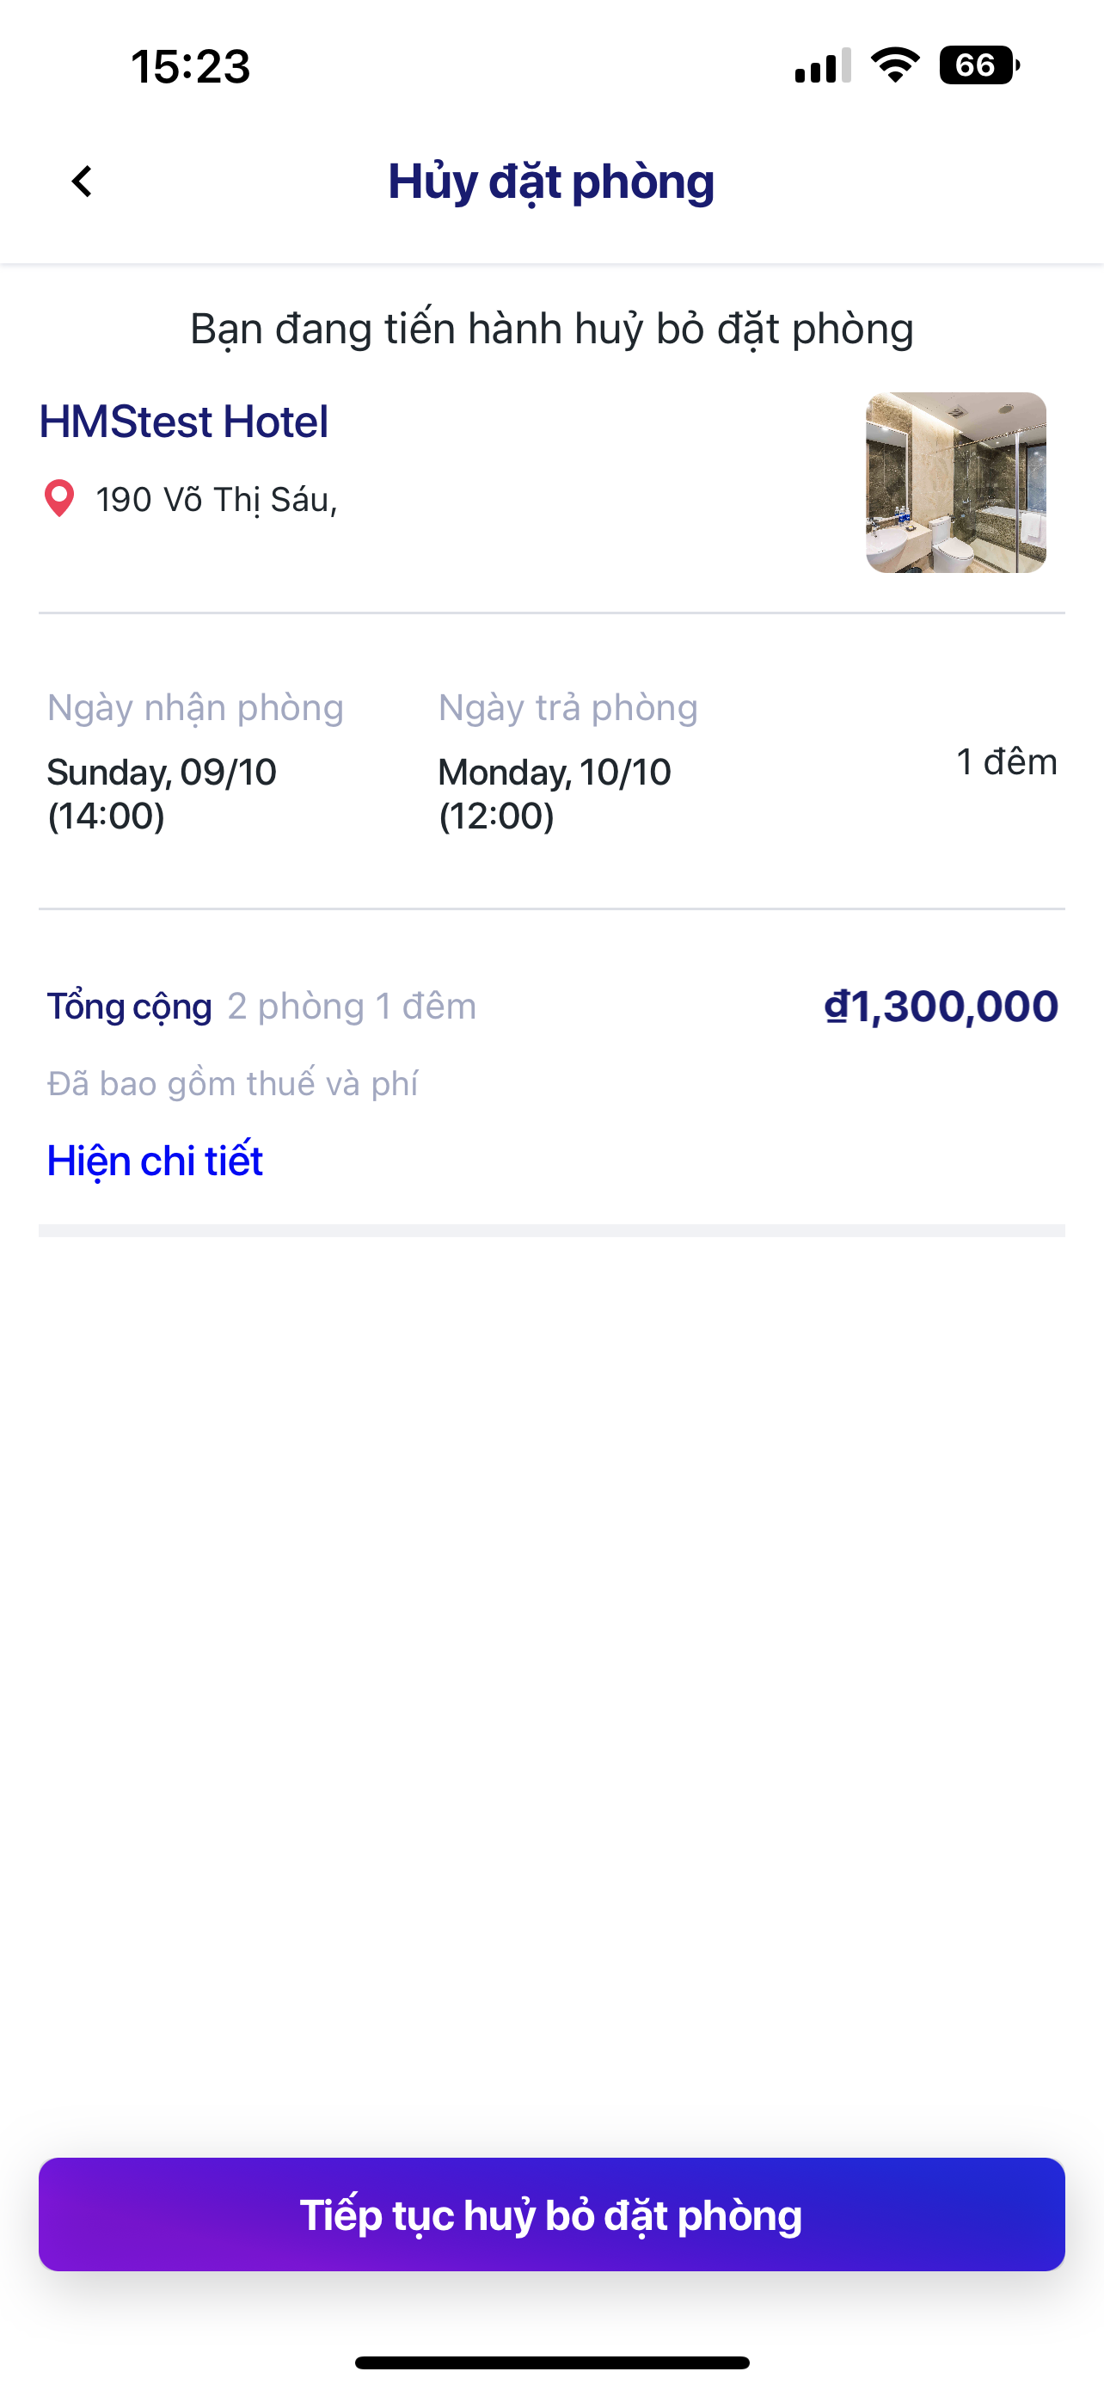
Task: Tap the Wi-Fi status icon
Action: [894, 66]
